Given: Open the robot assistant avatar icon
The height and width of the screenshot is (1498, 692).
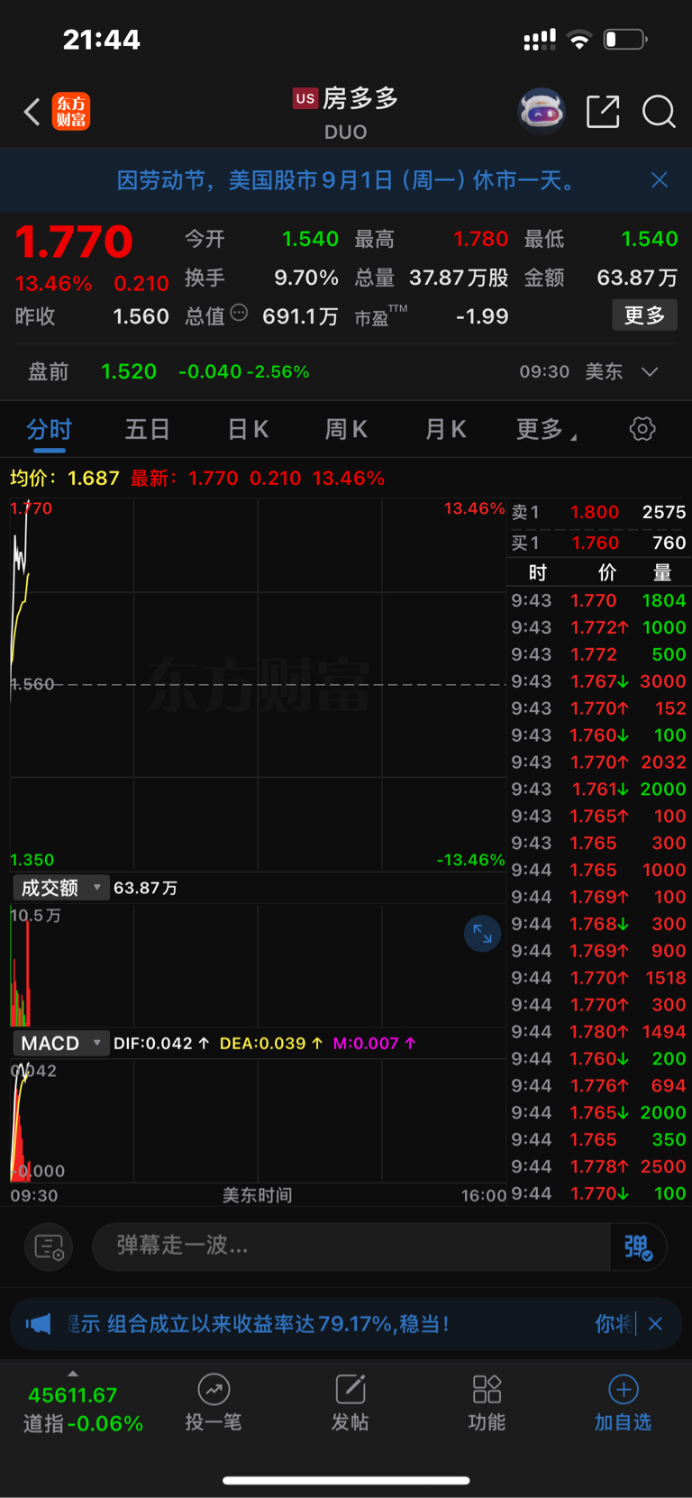Looking at the screenshot, I should 541,112.
